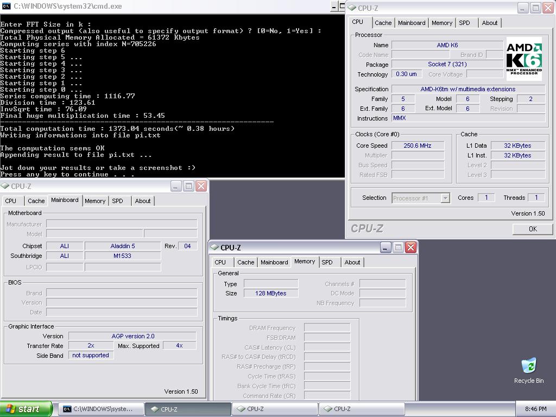Click Chipset model field Aladdin 5
This screenshot has height=417, width=556.
pyautogui.click(x=123, y=246)
